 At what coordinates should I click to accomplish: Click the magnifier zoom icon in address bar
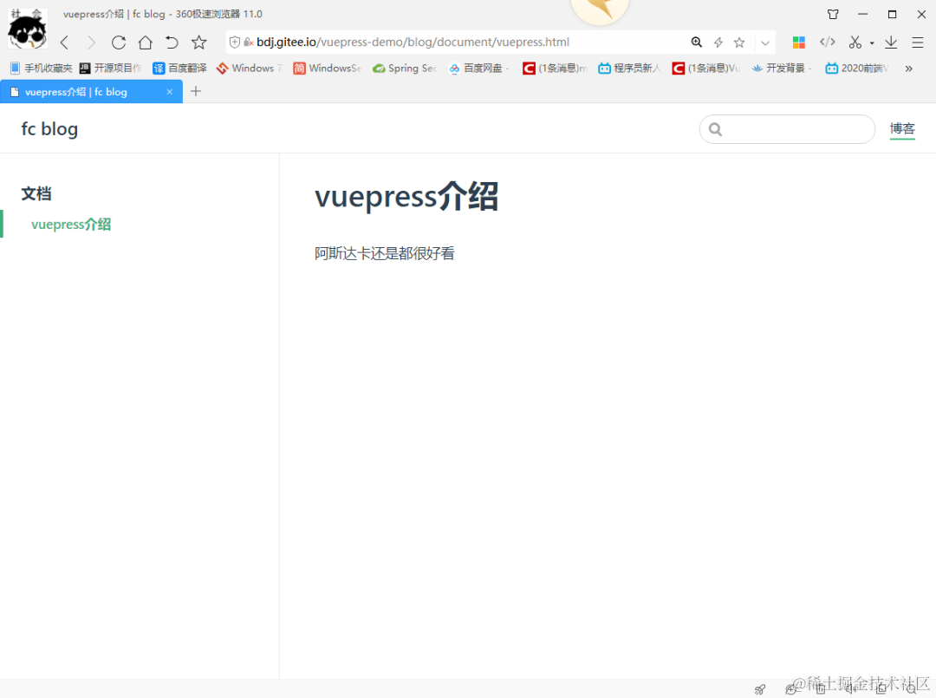(697, 42)
